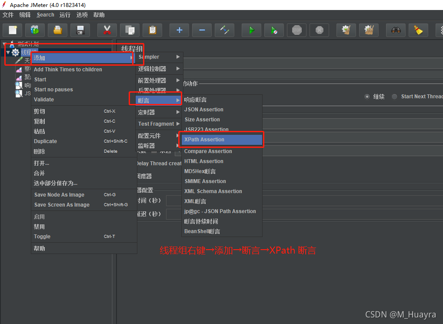
Task: Click Save Screen As Image
Action: (x=84, y=204)
